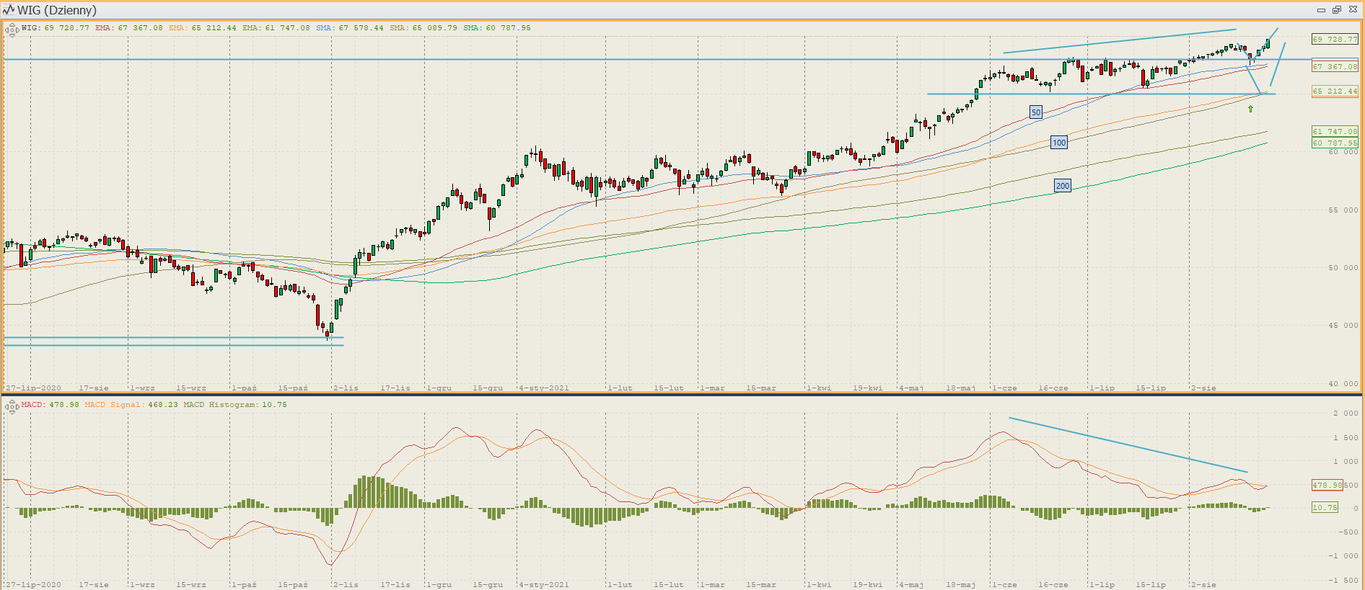Screen dimensions: 1365x590
Task: Click the pan control icon in price panel
Action: (x=12, y=30)
